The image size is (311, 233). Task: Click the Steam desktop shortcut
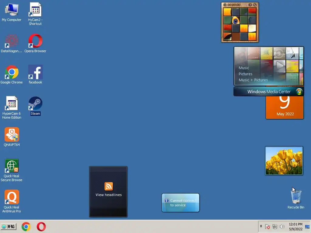tap(35, 106)
